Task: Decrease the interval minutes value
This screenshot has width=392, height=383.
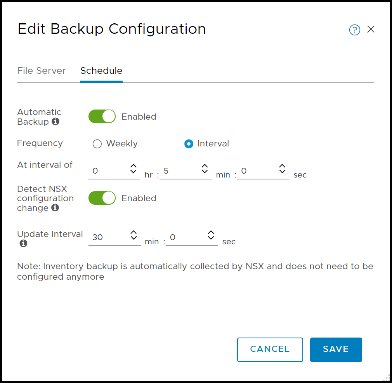Action: click(x=205, y=171)
